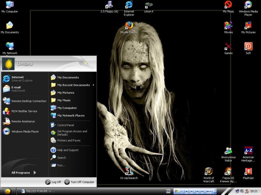
Task: Skip to previous track in media toolbar
Action: [x=197, y=191]
